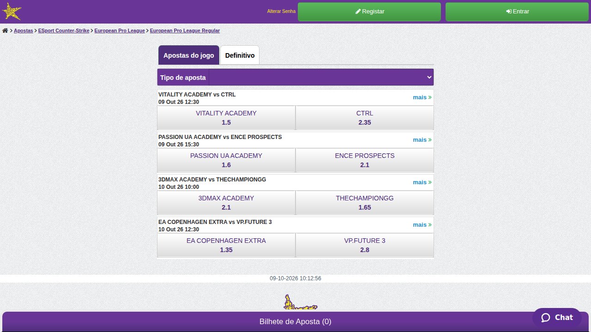Bet on CTRL at 2.35
The height and width of the screenshot is (332, 591).
coord(365,118)
